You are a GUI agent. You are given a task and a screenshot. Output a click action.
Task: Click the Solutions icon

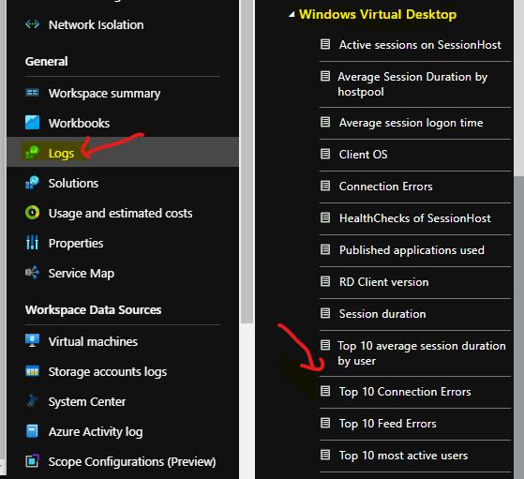coord(32,183)
